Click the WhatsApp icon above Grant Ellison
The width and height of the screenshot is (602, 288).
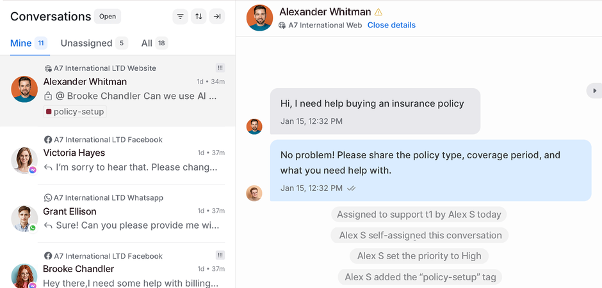[x=48, y=198]
